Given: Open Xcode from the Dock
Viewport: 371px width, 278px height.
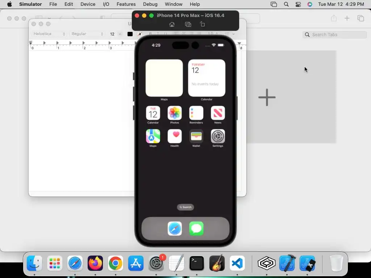Looking at the screenshot, I should point(287,263).
